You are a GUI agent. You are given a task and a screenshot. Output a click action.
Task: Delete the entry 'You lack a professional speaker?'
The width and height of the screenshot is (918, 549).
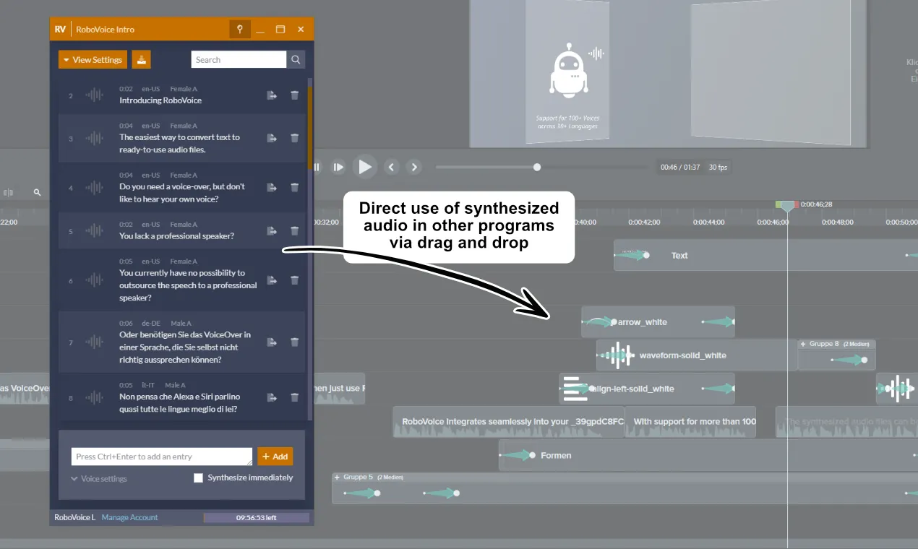(x=294, y=230)
